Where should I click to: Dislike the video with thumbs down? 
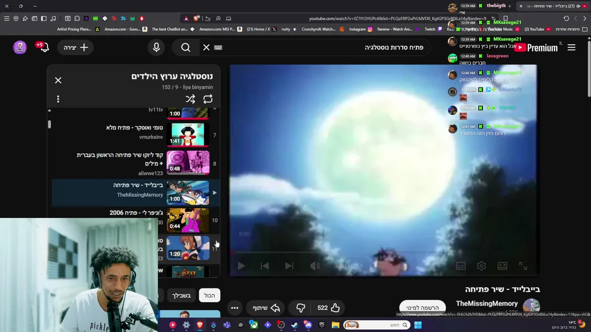(x=301, y=308)
